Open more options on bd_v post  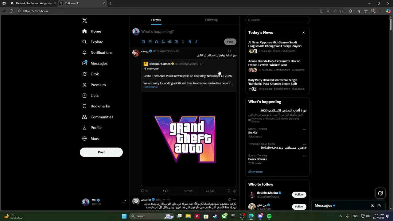tap(235, 200)
